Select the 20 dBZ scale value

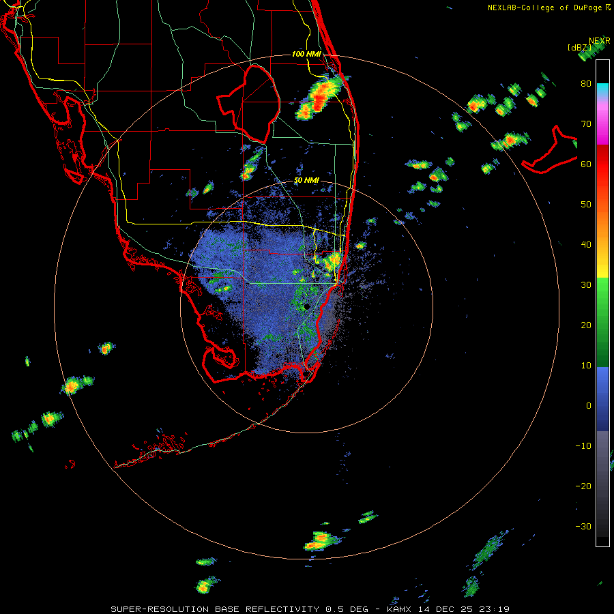click(586, 325)
